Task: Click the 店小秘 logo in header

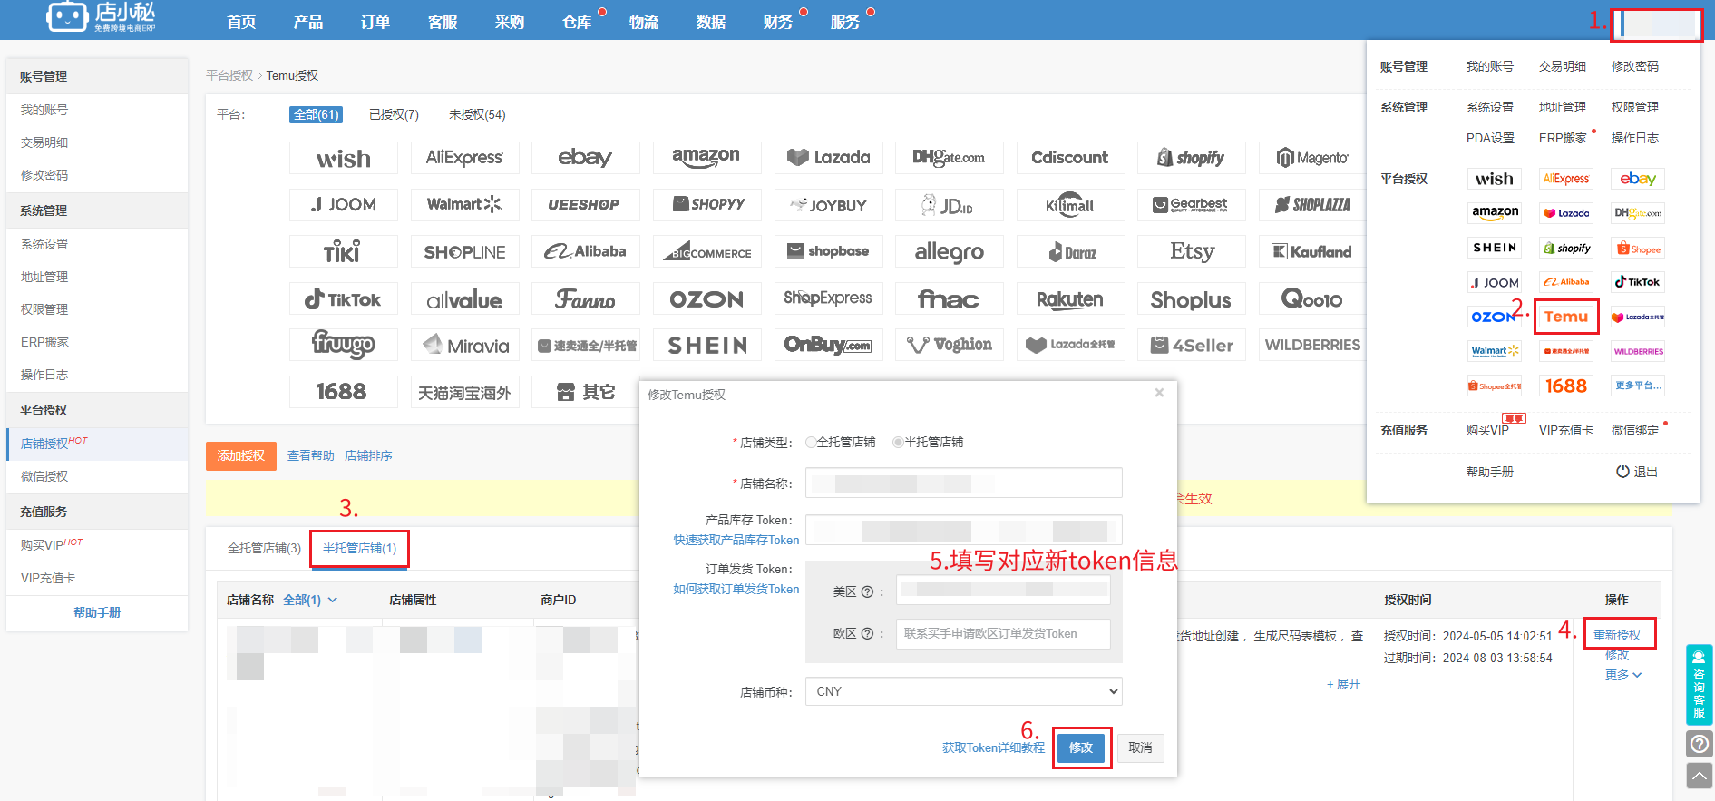Action: (x=102, y=16)
